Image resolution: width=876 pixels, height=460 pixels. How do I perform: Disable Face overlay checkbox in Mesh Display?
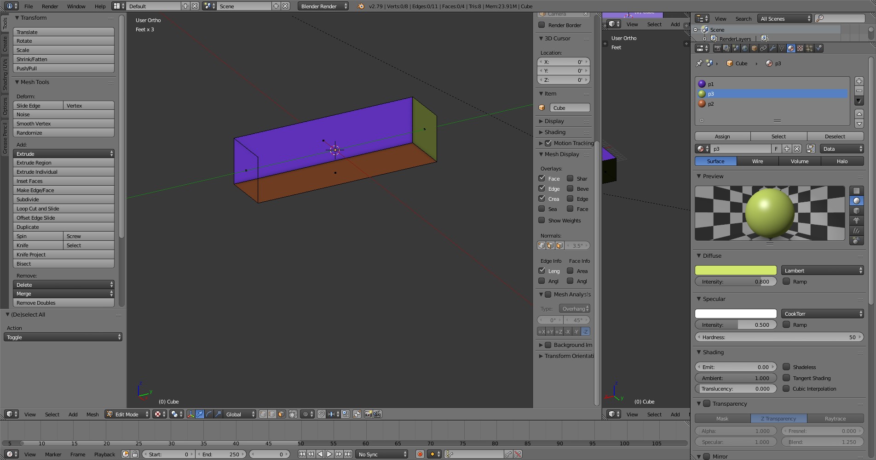pyautogui.click(x=542, y=178)
